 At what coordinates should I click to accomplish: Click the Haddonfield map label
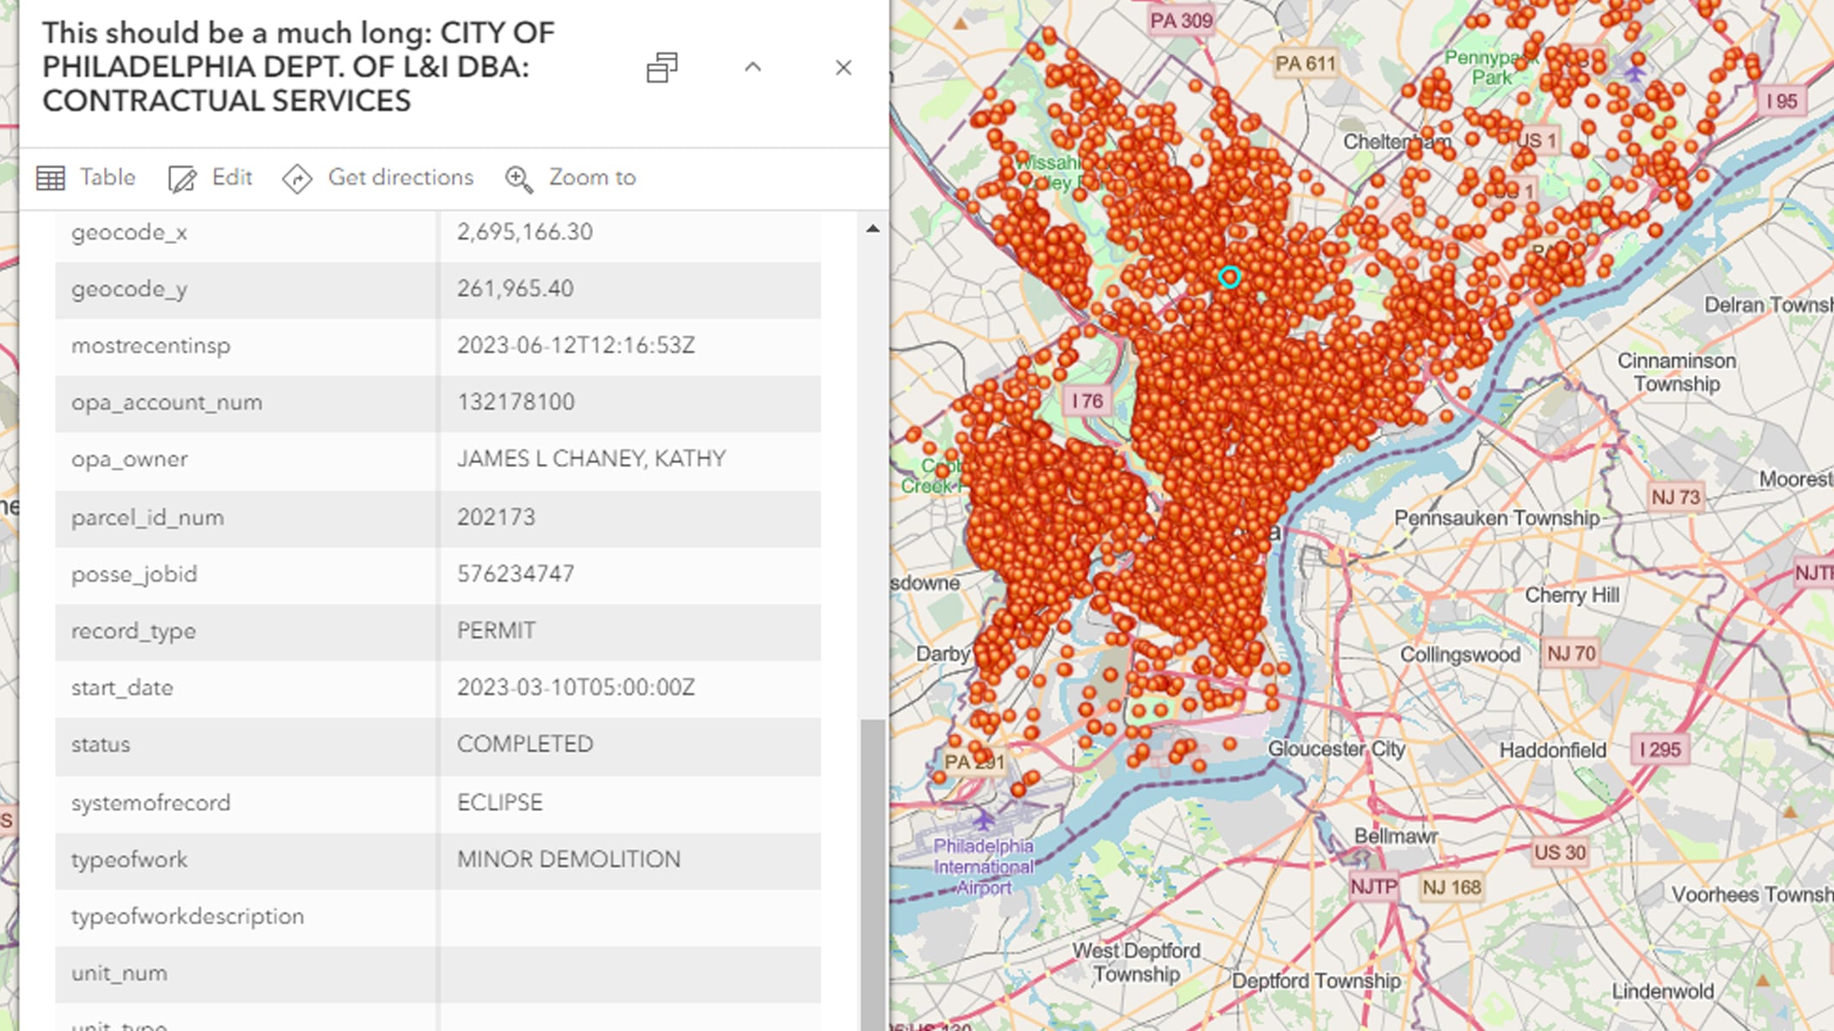tap(1552, 751)
